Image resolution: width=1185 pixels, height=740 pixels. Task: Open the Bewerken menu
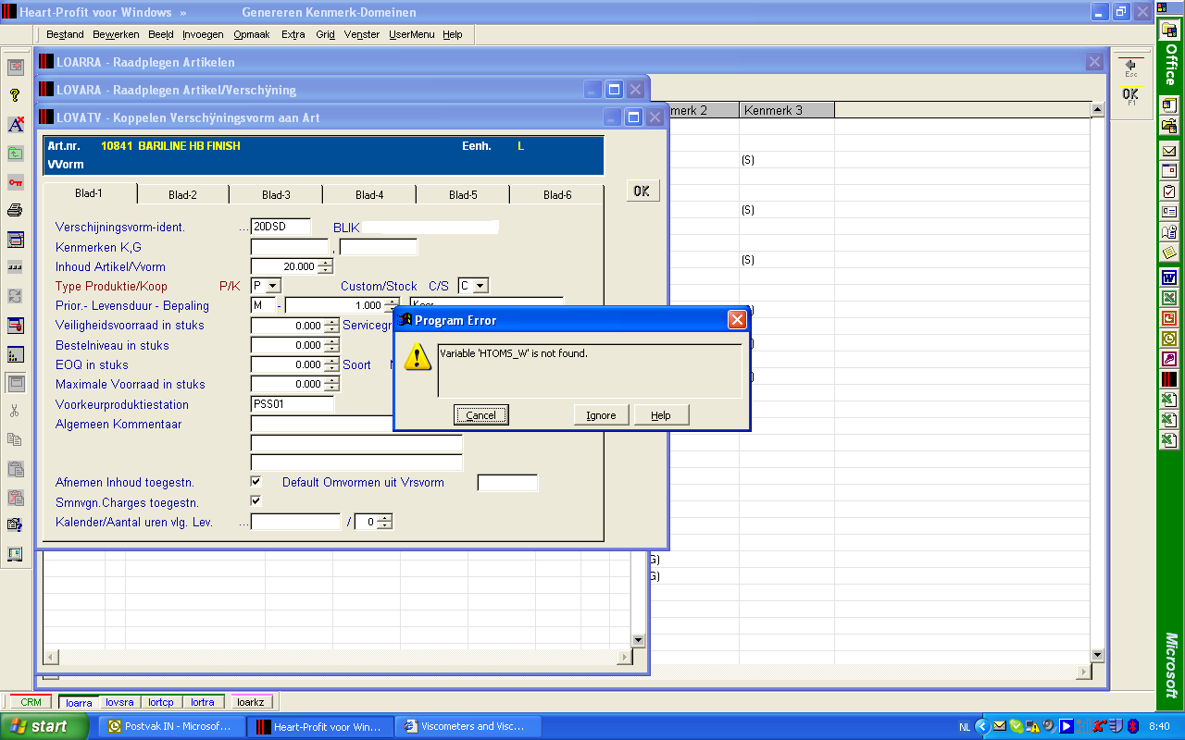(116, 34)
